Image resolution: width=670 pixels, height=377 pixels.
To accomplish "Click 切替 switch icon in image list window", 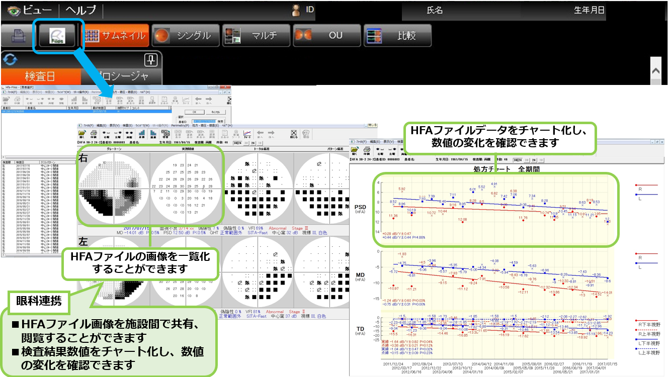I will coord(166,134).
